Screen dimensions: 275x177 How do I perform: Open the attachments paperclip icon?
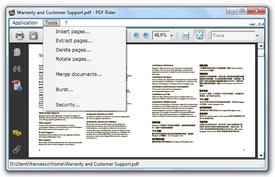[x=17, y=149]
